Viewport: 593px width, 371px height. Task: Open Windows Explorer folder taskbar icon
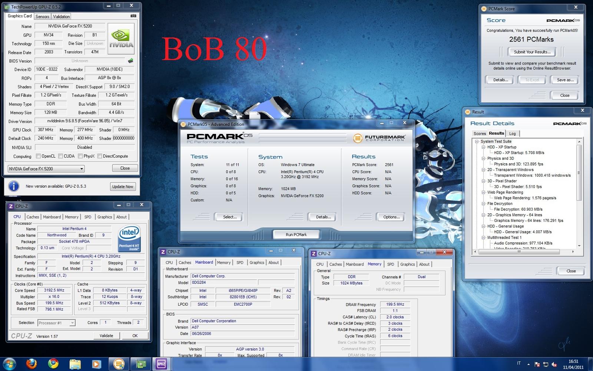(x=75, y=364)
